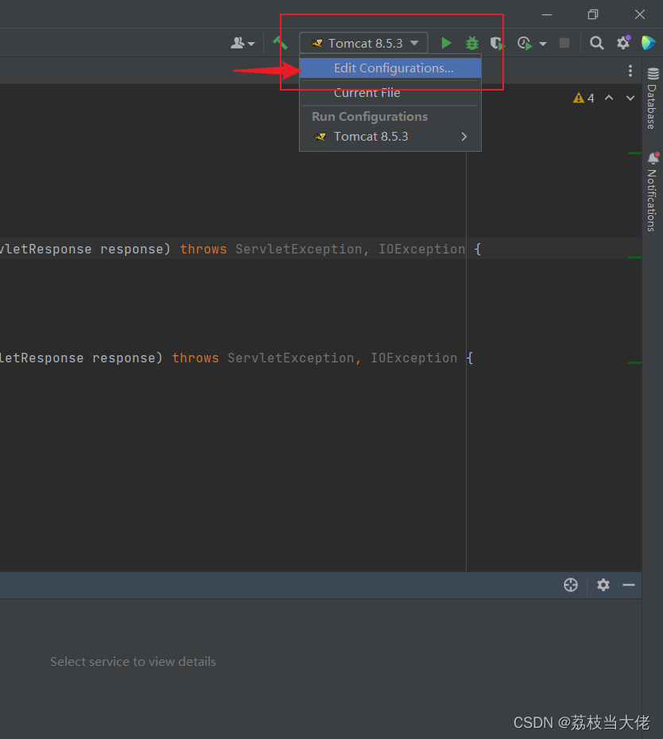Open editor tab options three-dot menu
The width and height of the screenshot is (663, 739).
(630, 71)
